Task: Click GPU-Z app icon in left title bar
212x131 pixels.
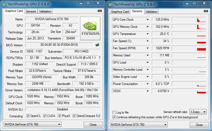Action: point(5,4)
